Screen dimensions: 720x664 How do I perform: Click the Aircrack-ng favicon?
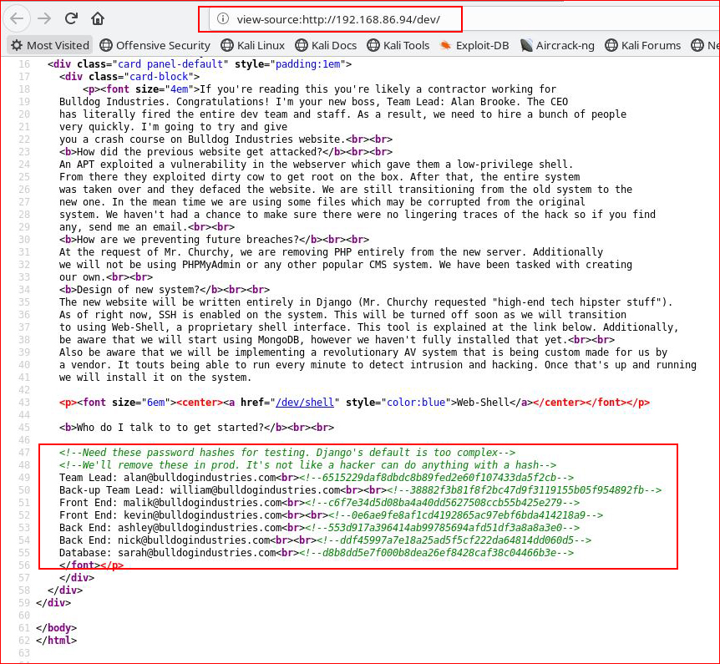point(526,45)
